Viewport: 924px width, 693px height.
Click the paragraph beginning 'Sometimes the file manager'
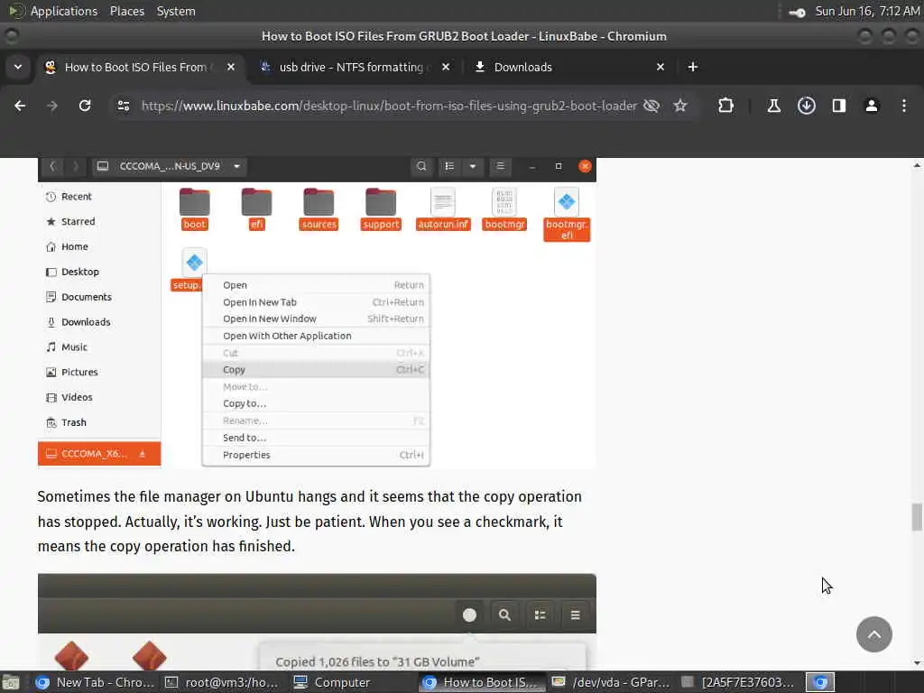[310, 521]
